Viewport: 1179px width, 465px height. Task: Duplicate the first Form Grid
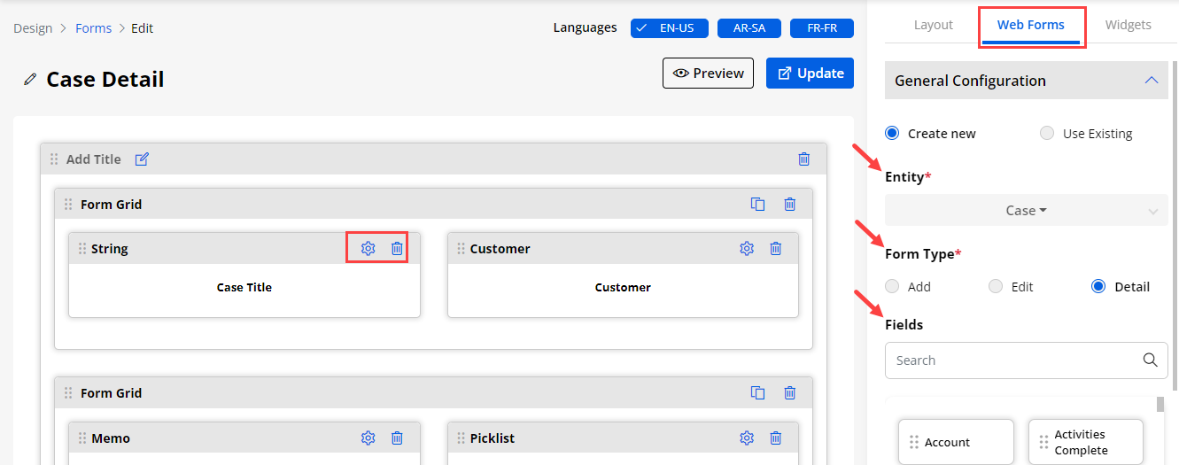[757, 205]
